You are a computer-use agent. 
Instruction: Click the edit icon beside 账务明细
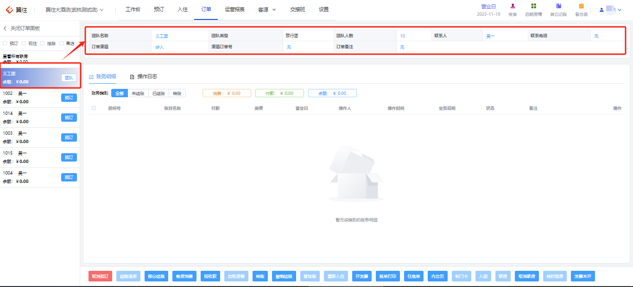(x=91, y=76)
